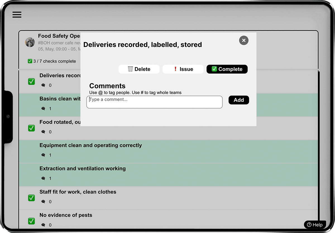The height and width of the screenshot is (233, 335).
Task: Open comments icon for No evidence of pests
Action: [x=43, y=225]
